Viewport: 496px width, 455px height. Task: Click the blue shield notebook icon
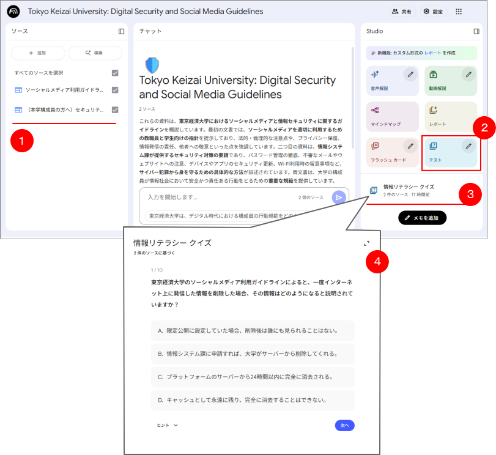pos(152,65)
